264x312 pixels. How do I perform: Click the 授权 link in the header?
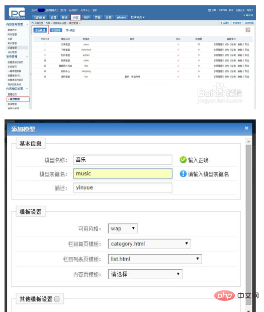[x=231, y=10]
